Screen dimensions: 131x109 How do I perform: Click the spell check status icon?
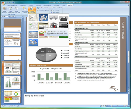pos(18,106)
